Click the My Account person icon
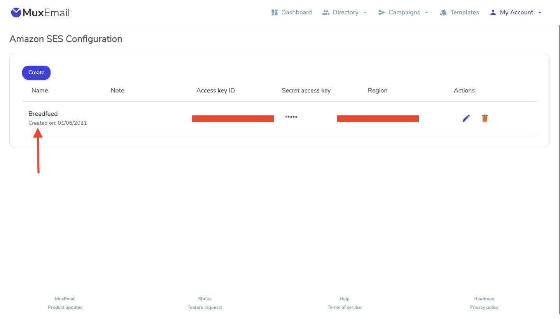This screenshot has width=560, height=319. click(493, 12)
